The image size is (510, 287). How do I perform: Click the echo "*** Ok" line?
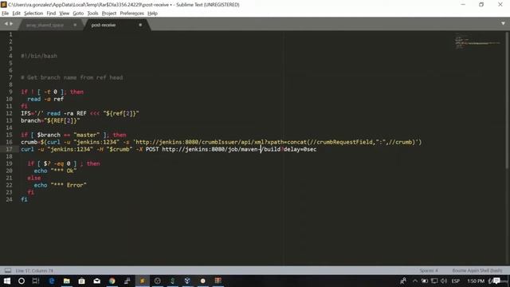(55, 171)
